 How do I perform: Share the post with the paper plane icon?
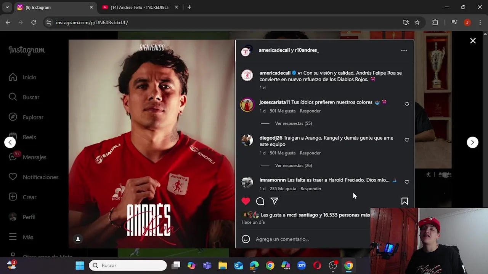click(274, 201)
